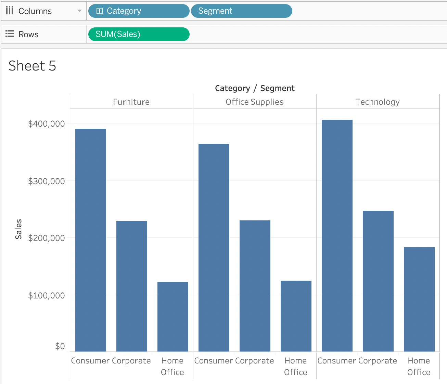Click the Category / Segment header label
This screenshot has height=384, width=447.
254,88
